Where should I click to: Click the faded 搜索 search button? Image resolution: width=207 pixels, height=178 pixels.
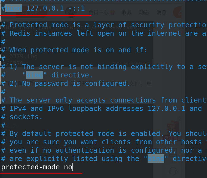[30, 13]
